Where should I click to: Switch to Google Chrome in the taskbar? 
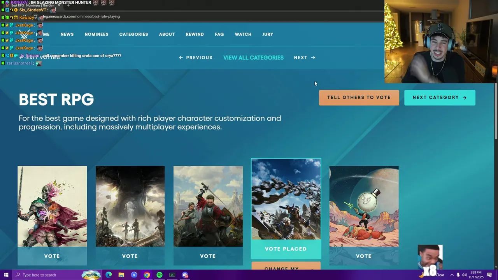pos(147,275)
